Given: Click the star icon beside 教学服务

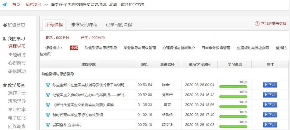Looking at the screenshot, I should click(5, 85).
